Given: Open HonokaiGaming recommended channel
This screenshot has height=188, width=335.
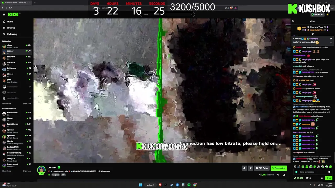Looking at the screenshot, I should (16, 154).
